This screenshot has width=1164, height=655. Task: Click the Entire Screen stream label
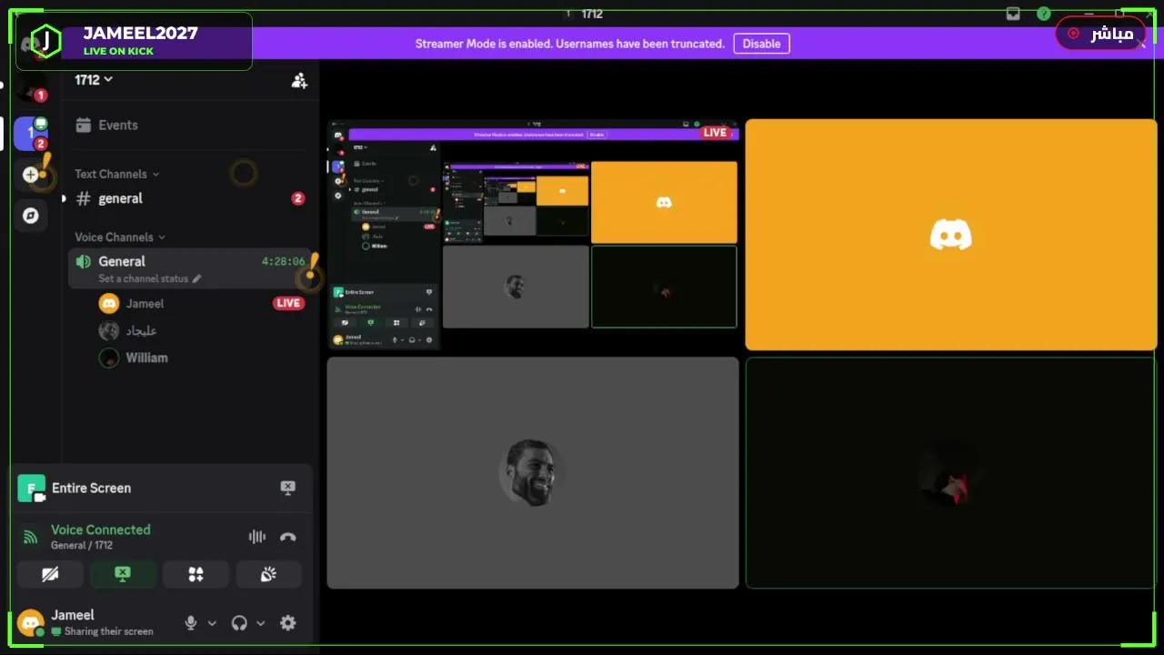point(91,488)
